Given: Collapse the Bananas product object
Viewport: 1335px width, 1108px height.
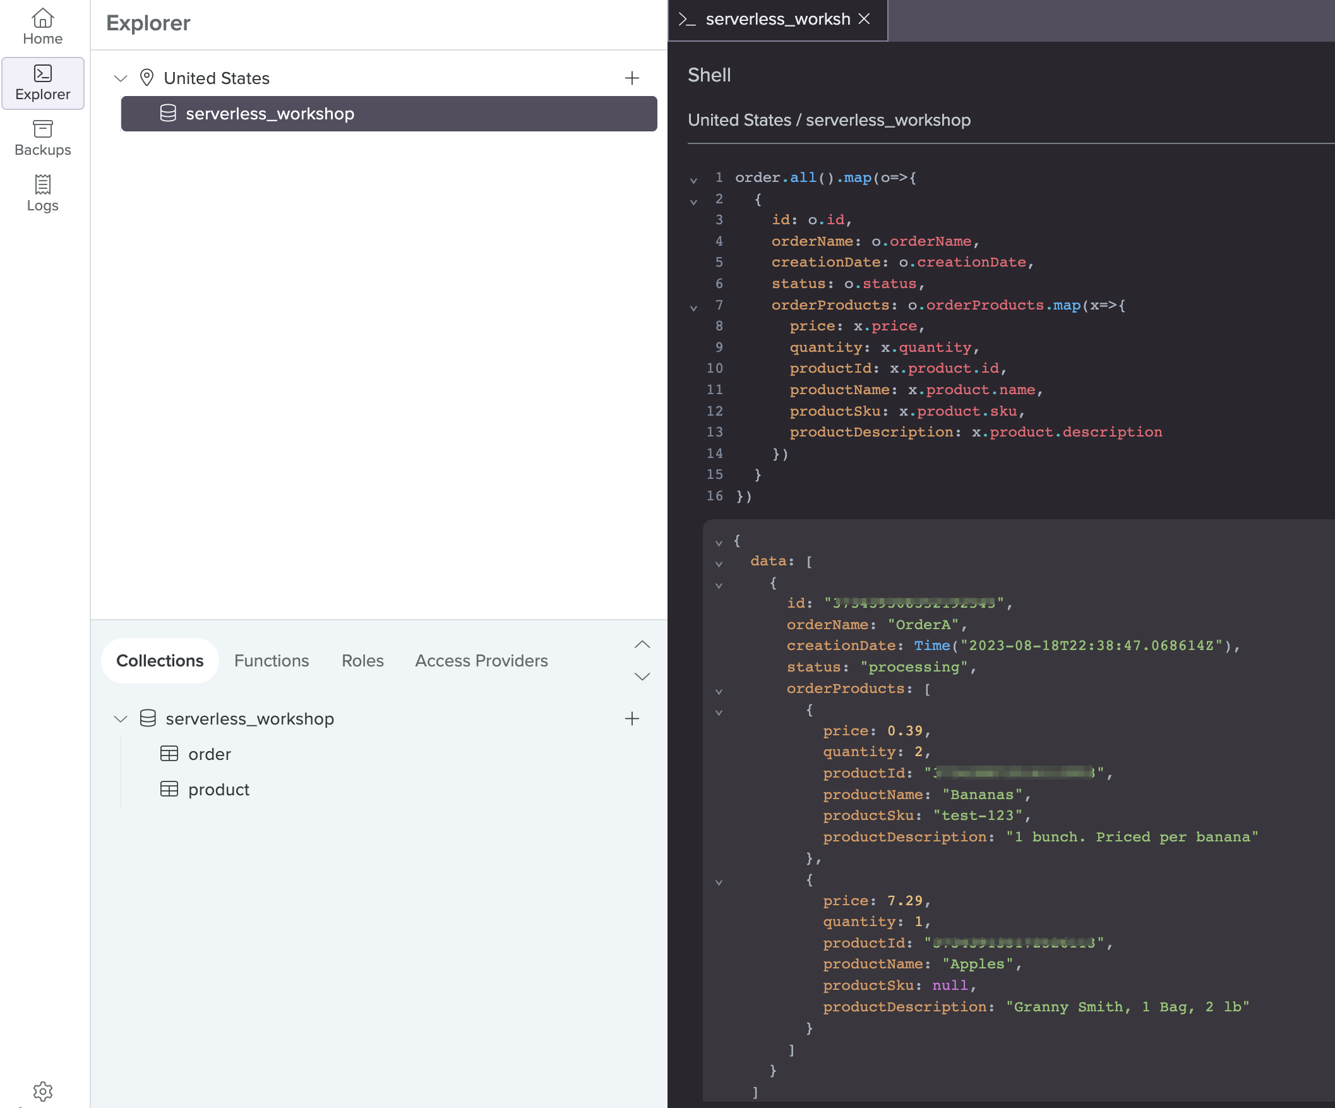Looking at the screenshot, I should pos(719,713).
